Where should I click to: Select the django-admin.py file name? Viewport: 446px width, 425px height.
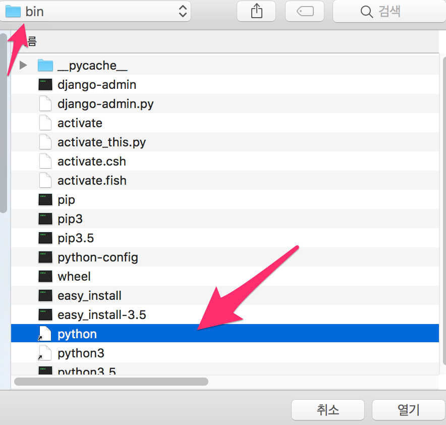[105, 104]
